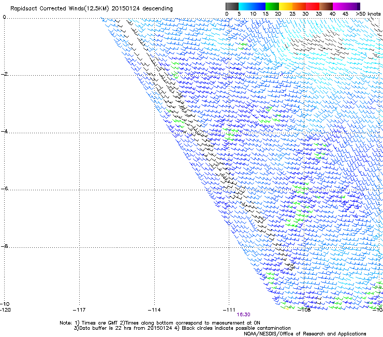383x337 pixels.
Task: Click the gray 0-5 knots legend swatch
Action: pyautogui.click(x=232, y=6)
